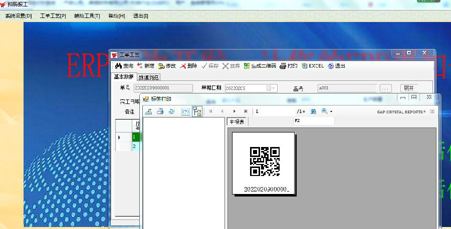Click the 生成二维码 toolbar button
Viewport: 451px width, 229px height.
tap(260, 65)
